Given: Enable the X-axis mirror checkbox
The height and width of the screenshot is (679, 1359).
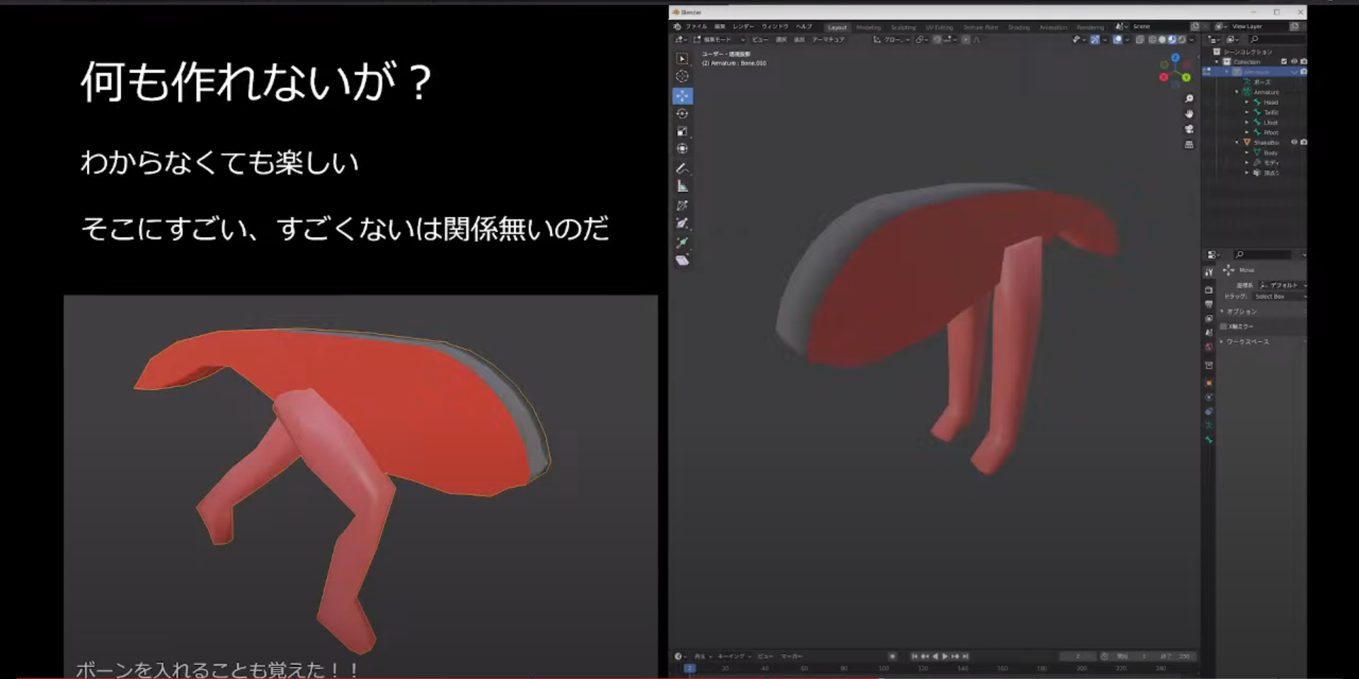Looking at the screenshot, I should (x=1224, y=326).
